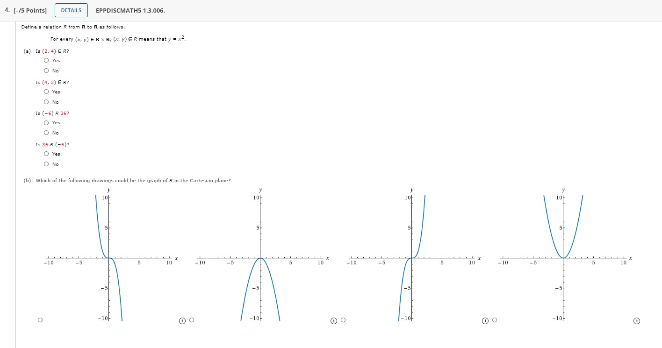
Task: Click the leftmost info circle icon in part (b)
Action: (x=182, y=320)
